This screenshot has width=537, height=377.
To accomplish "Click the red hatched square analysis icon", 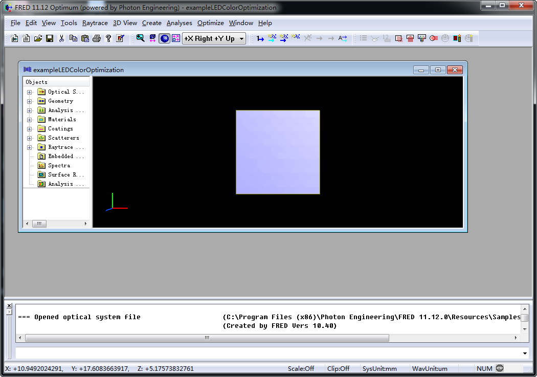I will 398,38.
